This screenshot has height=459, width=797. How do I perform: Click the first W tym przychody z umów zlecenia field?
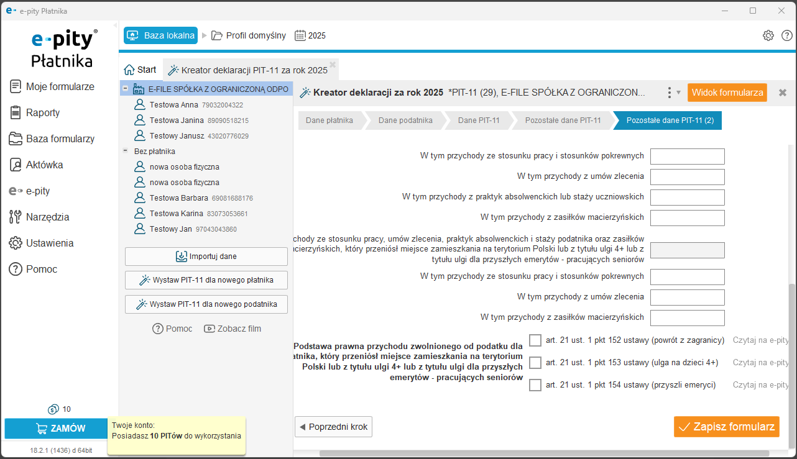687,177
